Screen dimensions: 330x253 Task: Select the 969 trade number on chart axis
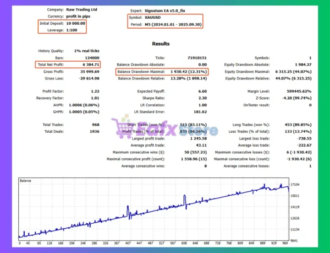point(285,243)
